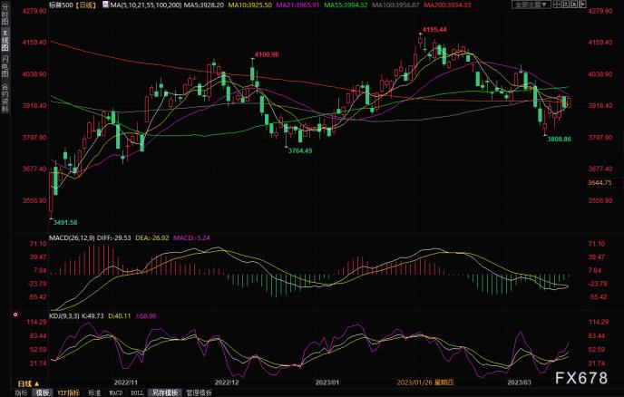Viewport: 624px width, 397px height.
Task: Open the 全部主题 theme dropdown
Action: coord(531,5)
